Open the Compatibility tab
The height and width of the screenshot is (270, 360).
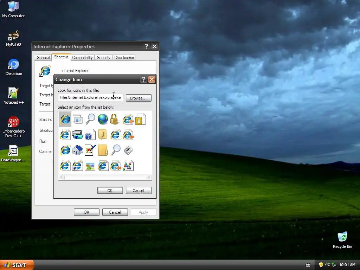(82, 58)
